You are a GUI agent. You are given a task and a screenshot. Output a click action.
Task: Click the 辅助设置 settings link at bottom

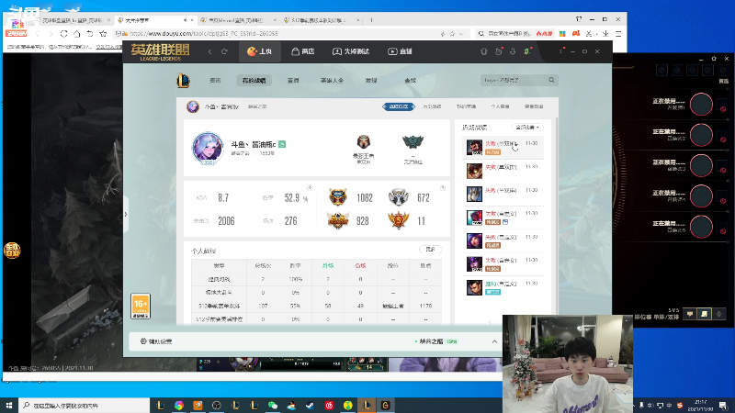click(156, 341)
